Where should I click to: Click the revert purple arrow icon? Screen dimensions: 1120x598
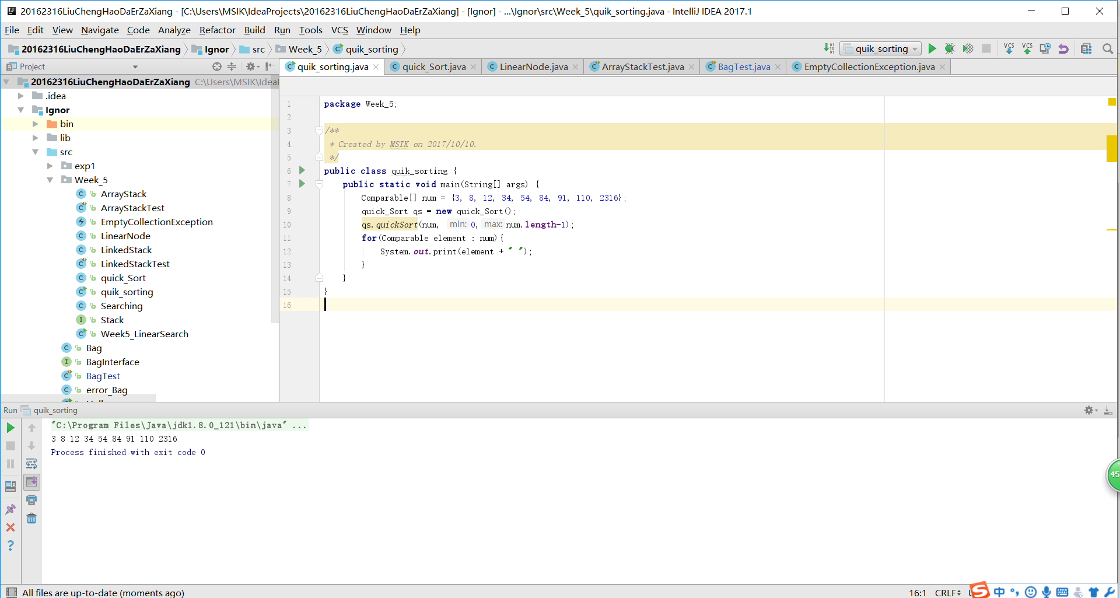pyautogui.click(x=1063, y=48)
